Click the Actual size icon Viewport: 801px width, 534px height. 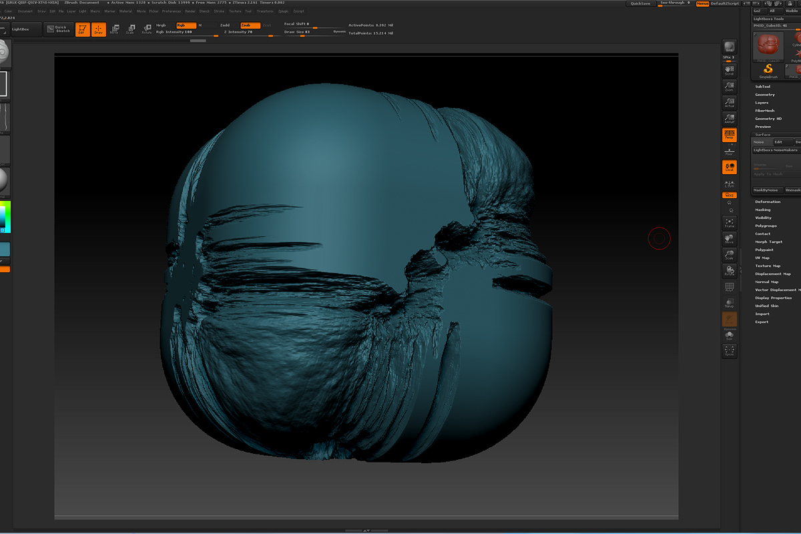coord(729,103)
